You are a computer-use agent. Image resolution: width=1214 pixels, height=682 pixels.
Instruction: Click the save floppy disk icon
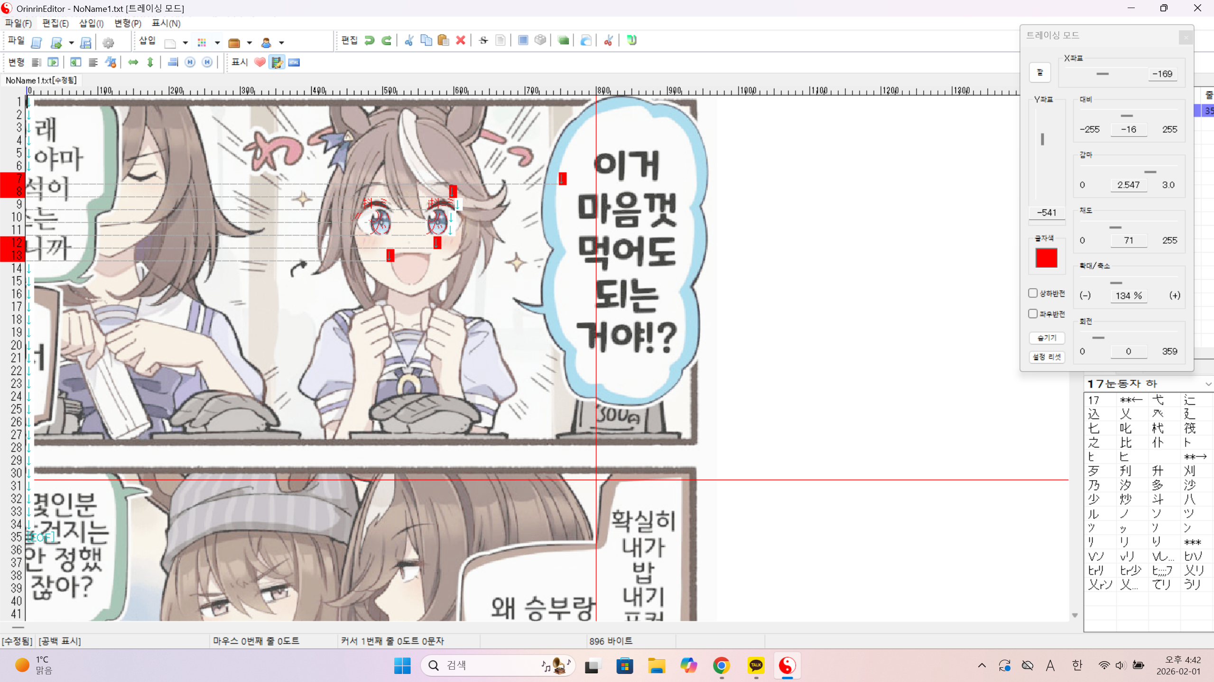point(86,43)
